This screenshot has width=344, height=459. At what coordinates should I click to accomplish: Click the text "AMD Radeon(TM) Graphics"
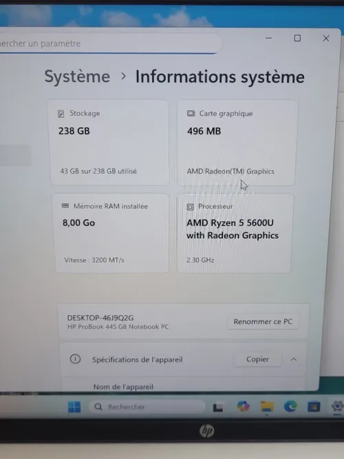click(230, 171)
